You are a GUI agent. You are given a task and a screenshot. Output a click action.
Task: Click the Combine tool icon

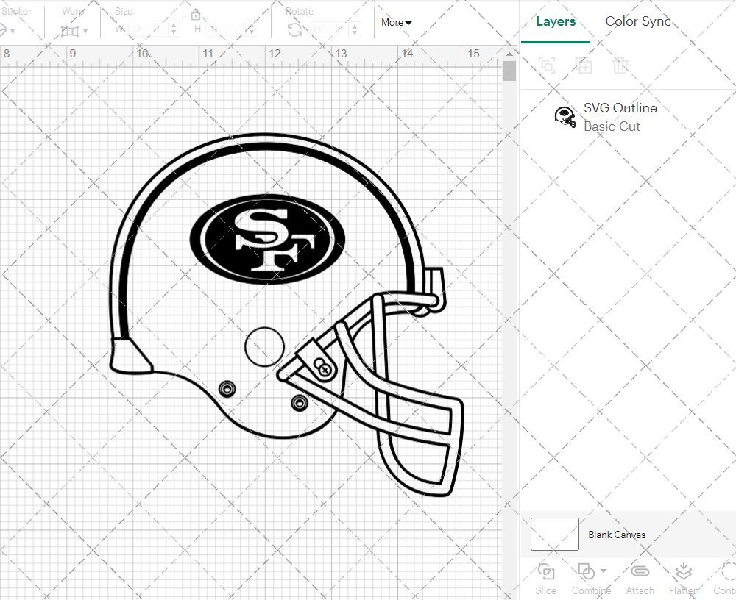click(x=587, y=571)
